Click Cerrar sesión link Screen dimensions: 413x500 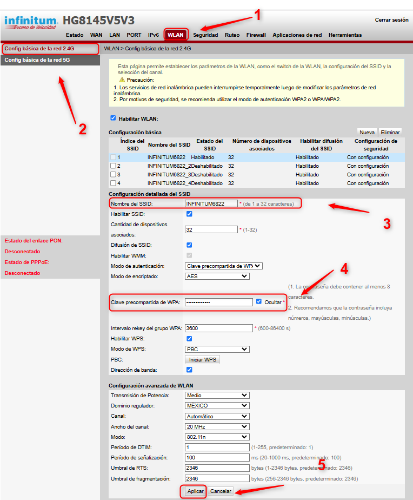coord(391,20)
